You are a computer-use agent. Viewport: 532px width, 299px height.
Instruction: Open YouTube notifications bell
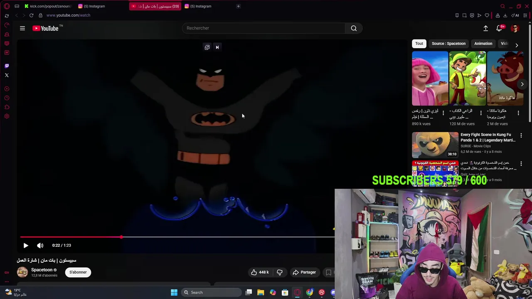tap(500, 28)
